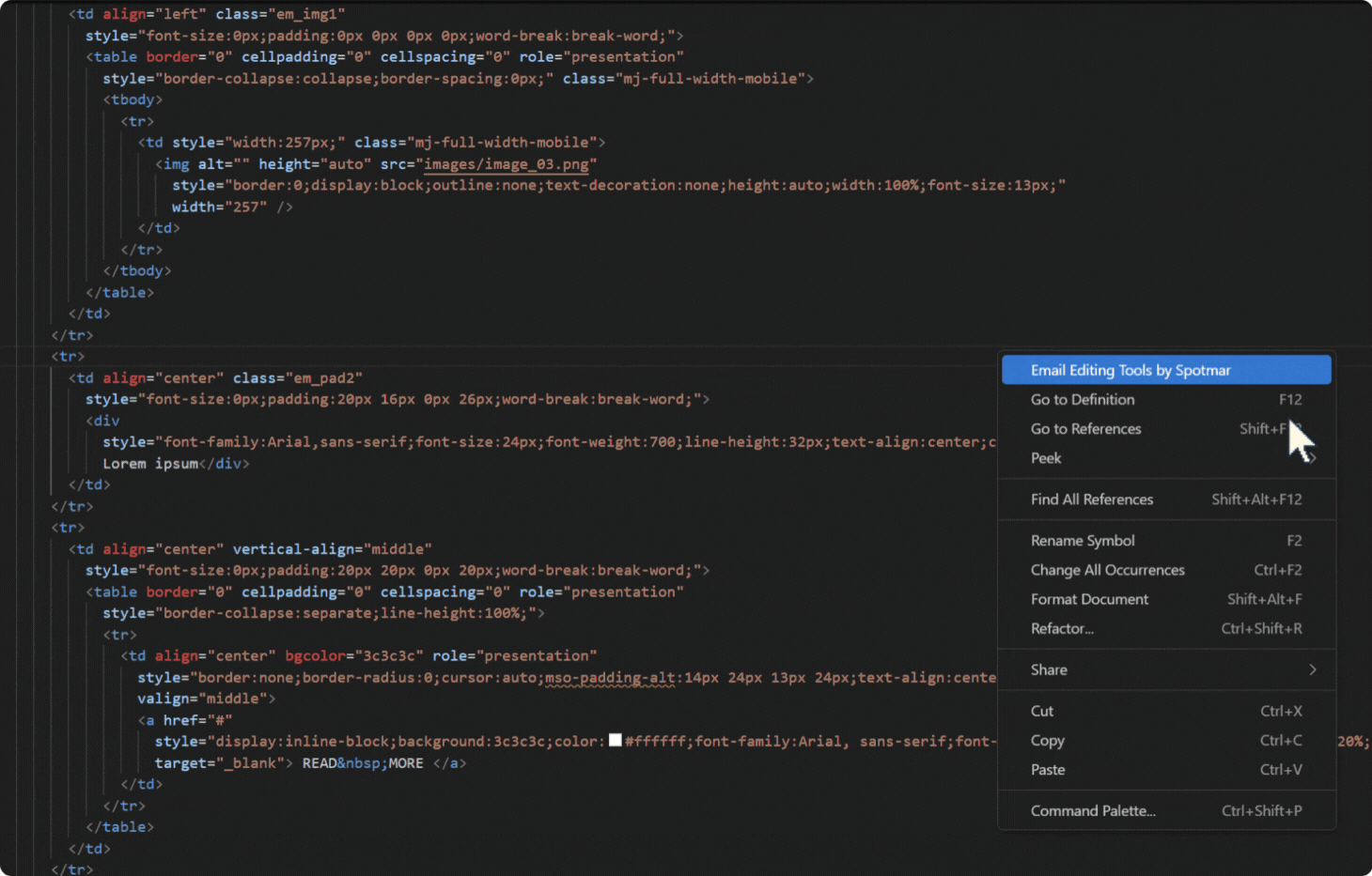The image size is (1372, 876).
Task: Select Rename Symbol
Action: pyautogui.click(x=1083, y=541)
